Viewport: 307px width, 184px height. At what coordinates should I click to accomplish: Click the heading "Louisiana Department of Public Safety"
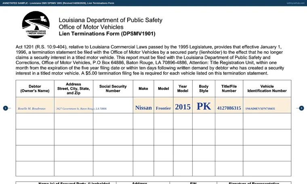pyautogui.click(x=110, y=20)
